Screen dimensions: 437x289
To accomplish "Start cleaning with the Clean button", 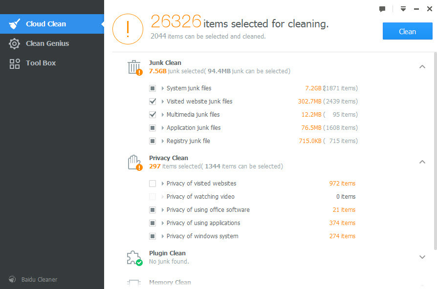I will (407, 31).
